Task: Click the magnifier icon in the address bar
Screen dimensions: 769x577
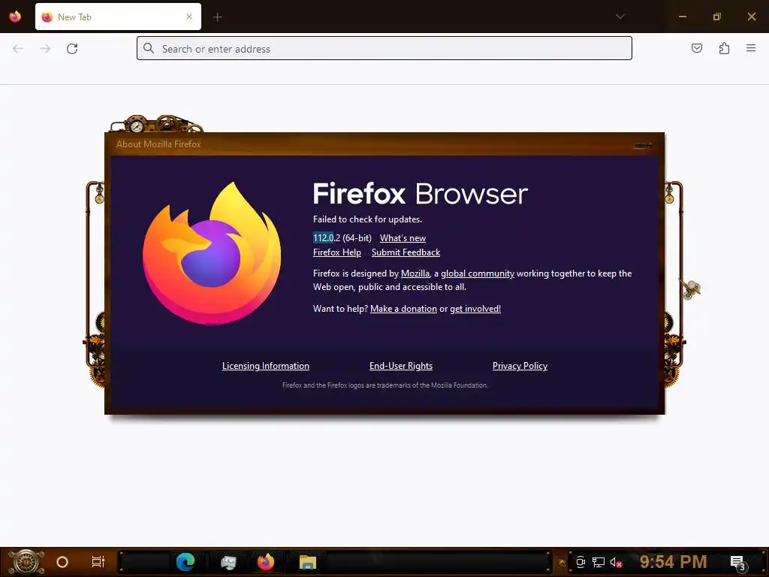Action: (x=149, y=48)
